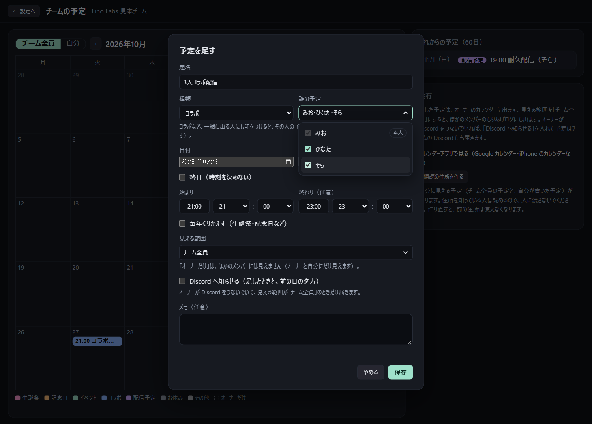Switch to the 自分 tab
The width and height of the screenshot is (592, 424).
click(x=73, y=43)
